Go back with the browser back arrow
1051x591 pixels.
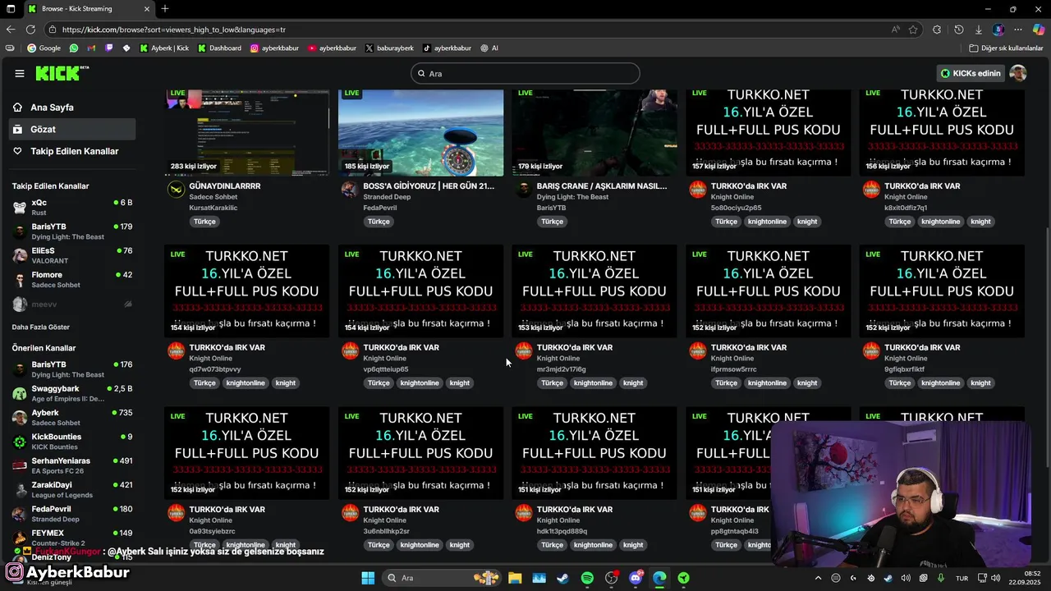pyautogui.click(x=11, y=30)
